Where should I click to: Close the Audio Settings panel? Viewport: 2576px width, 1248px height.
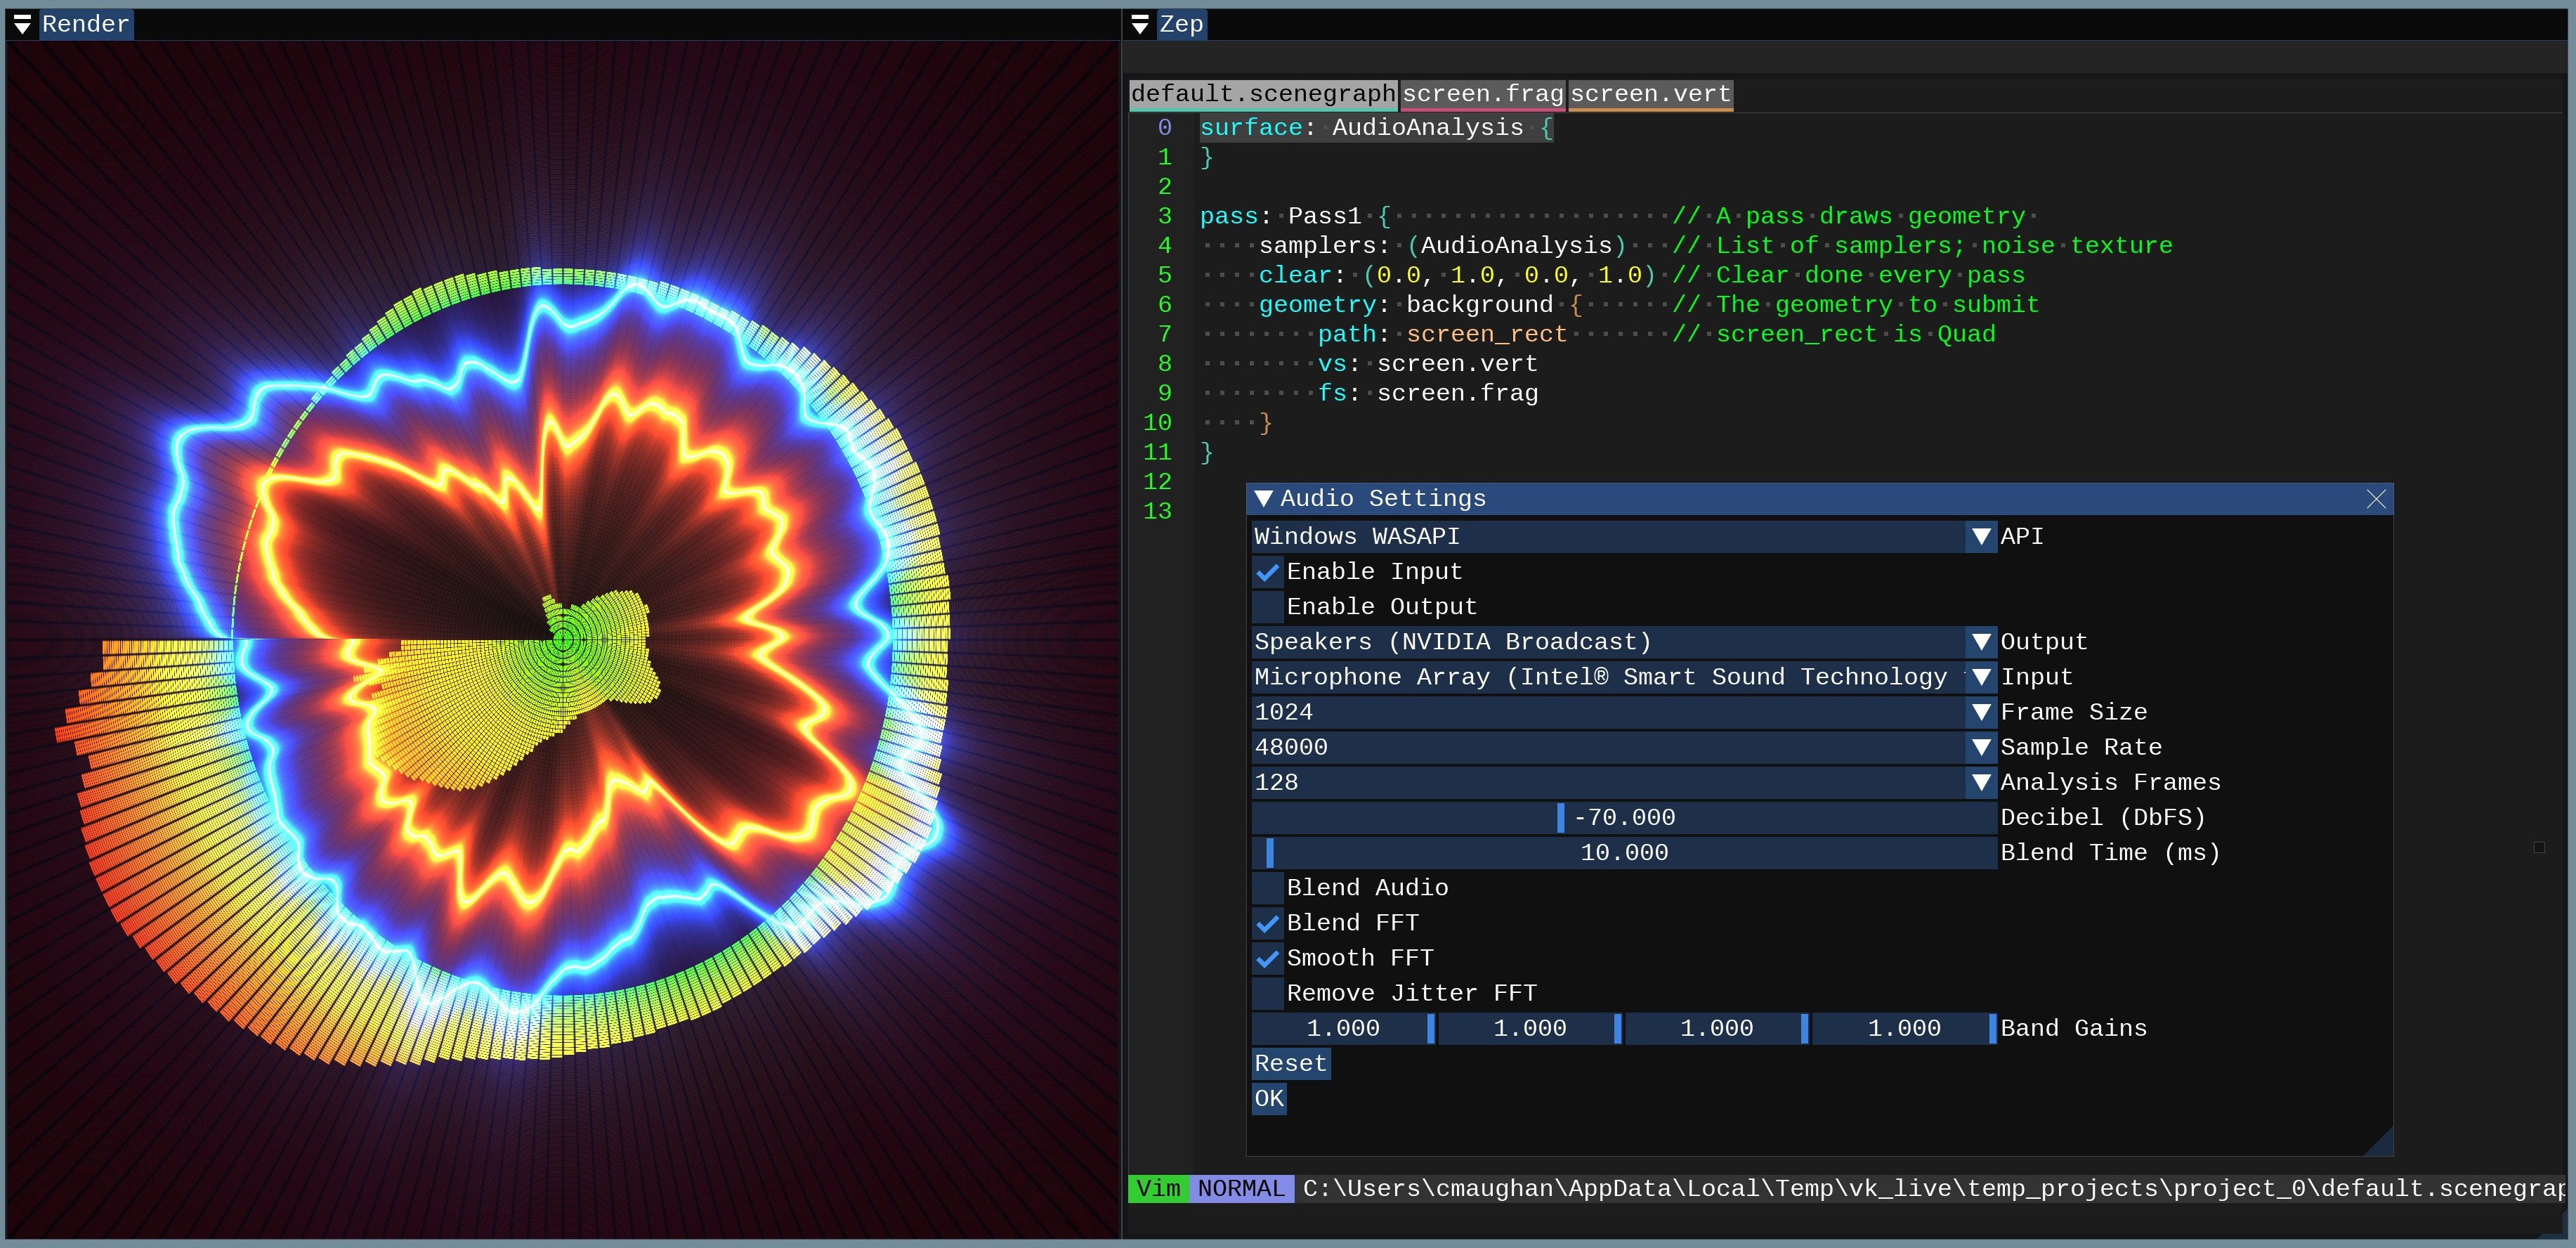[2376, 499]
